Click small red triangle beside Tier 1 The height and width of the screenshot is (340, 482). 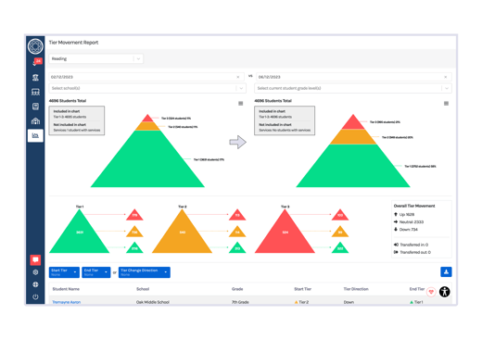(134, 216)
